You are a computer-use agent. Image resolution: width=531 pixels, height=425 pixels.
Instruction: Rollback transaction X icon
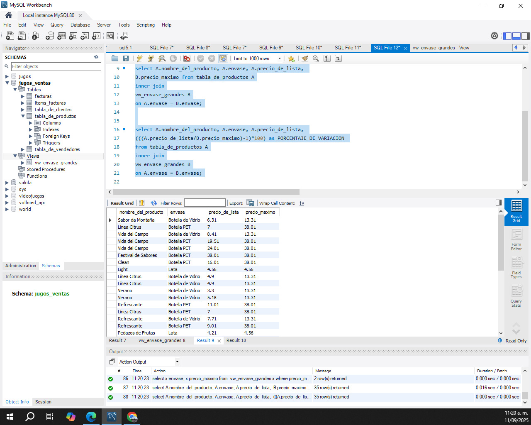pyautogui.click(x=212, y=59)
